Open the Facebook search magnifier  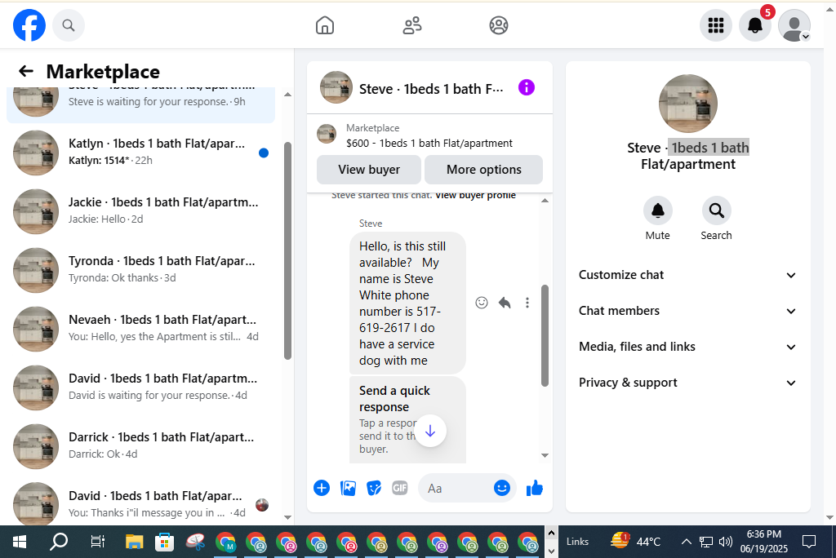69,25
